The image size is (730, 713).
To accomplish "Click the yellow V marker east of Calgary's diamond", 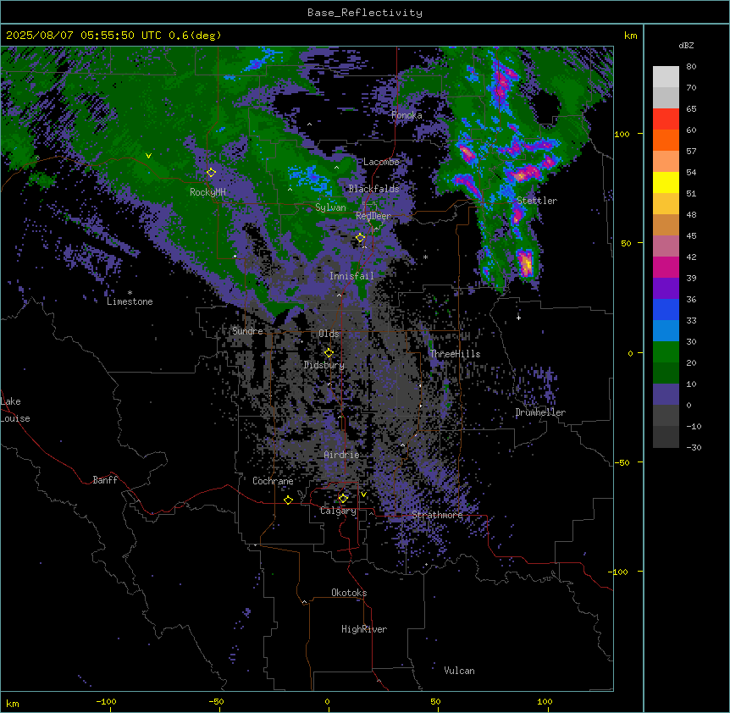I will [363, 495].
